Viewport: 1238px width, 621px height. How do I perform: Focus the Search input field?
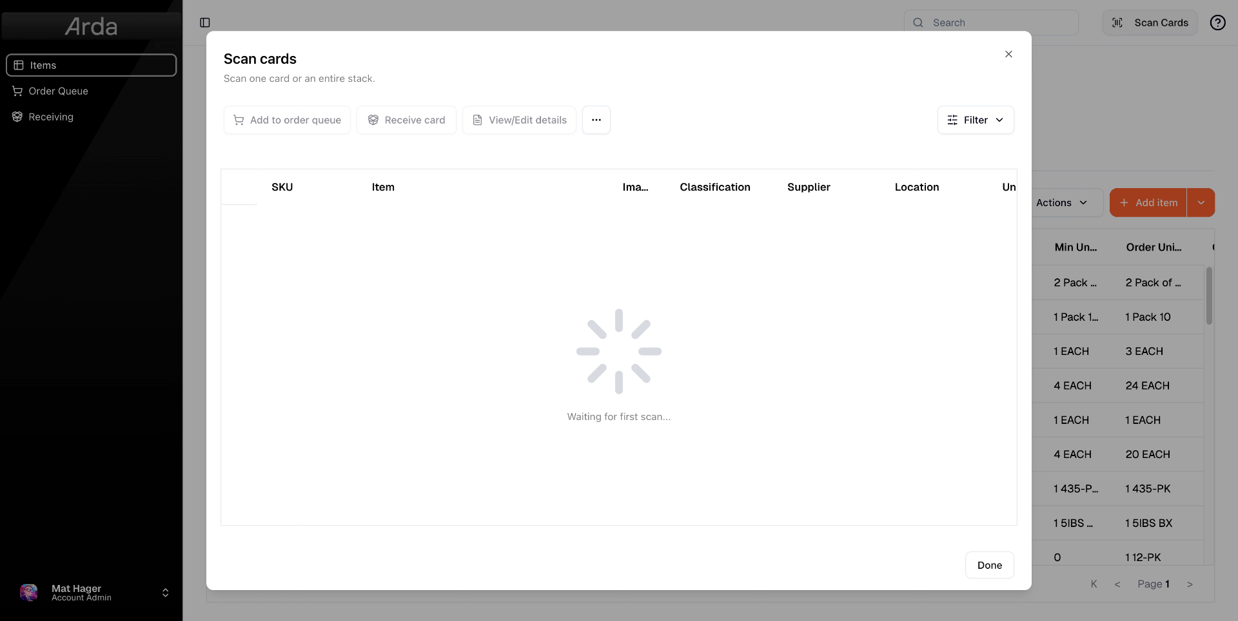pyautogui.click(x=991, y=23)
